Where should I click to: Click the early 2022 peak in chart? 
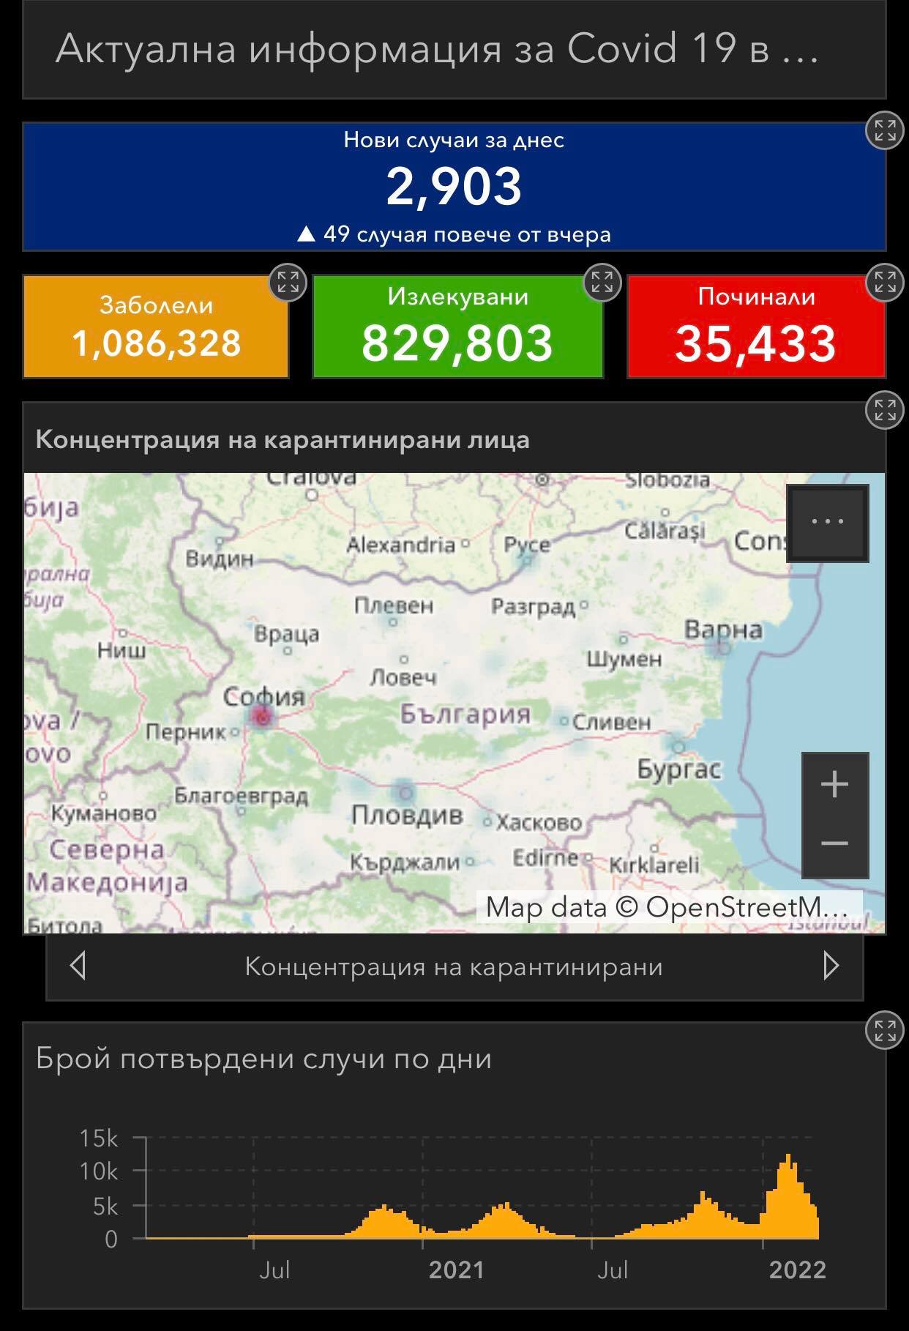coord(788,1198)
